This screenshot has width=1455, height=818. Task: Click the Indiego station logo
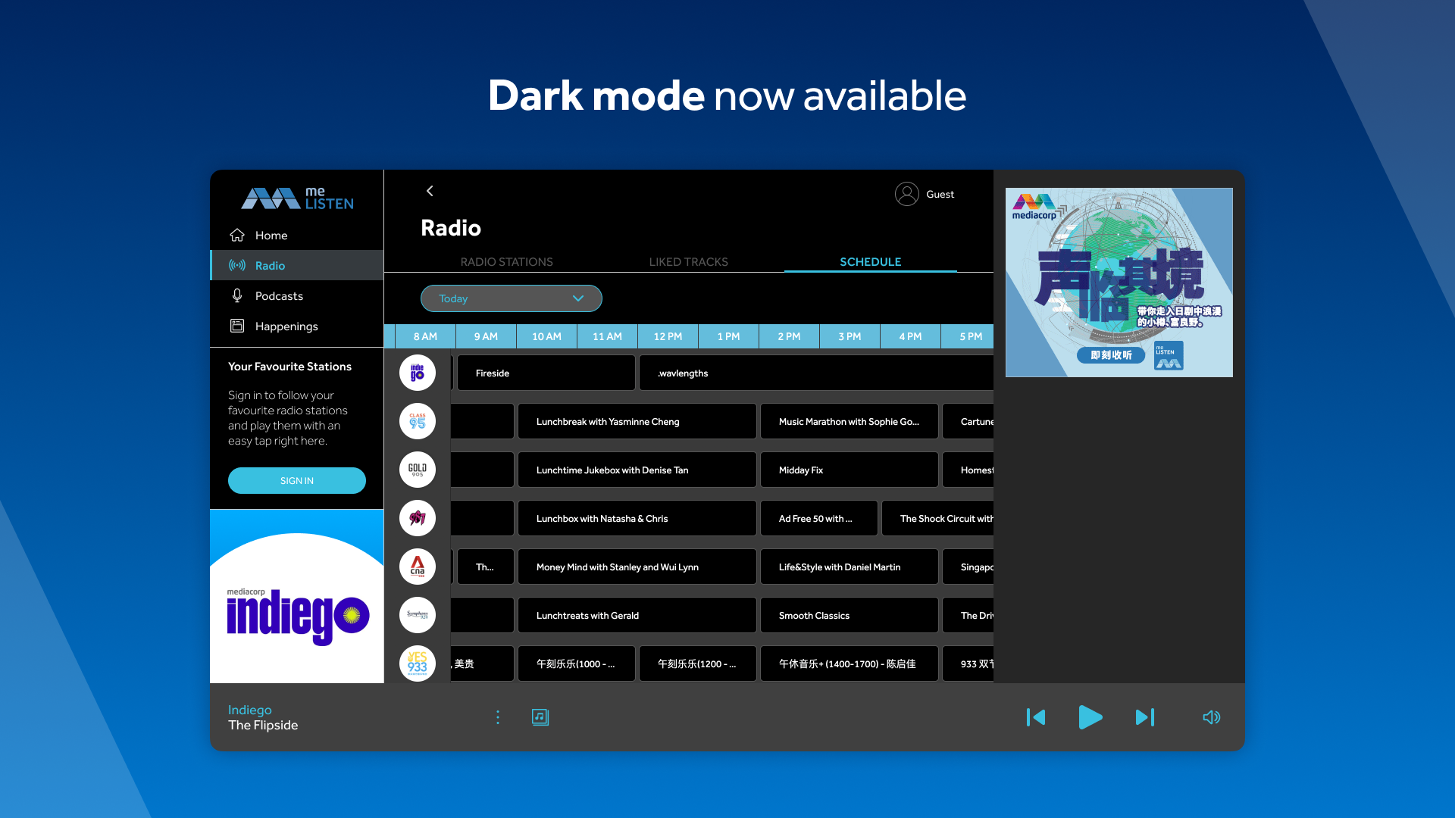(x=418, y=373)
